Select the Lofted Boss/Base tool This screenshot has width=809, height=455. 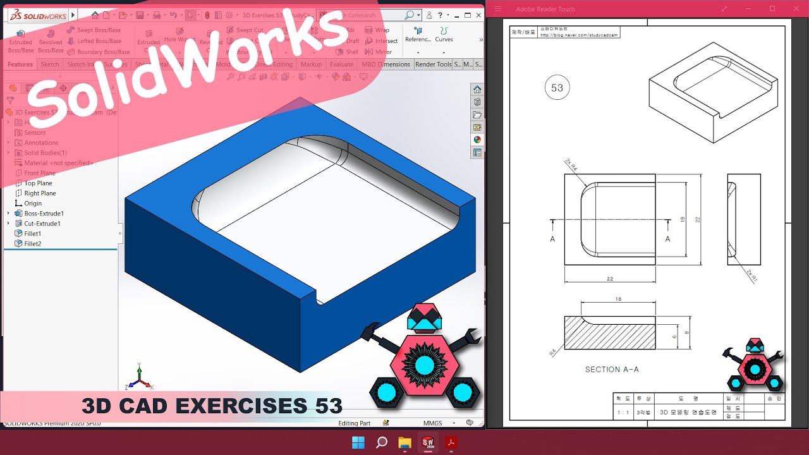click(x=94, y=41)
